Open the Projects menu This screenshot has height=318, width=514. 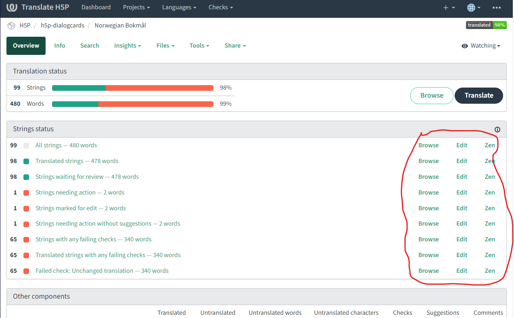136,7
